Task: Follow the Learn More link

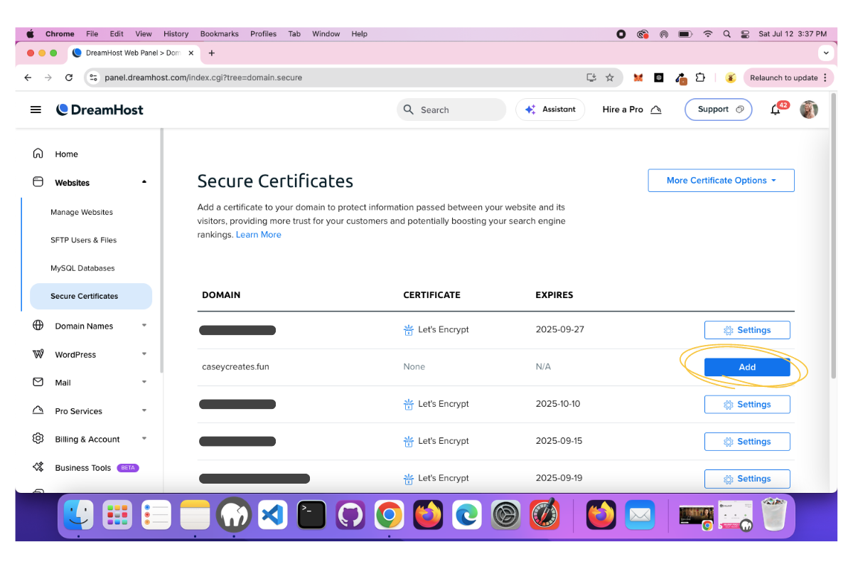Action: pyautogui.click(x=258, y=235)
